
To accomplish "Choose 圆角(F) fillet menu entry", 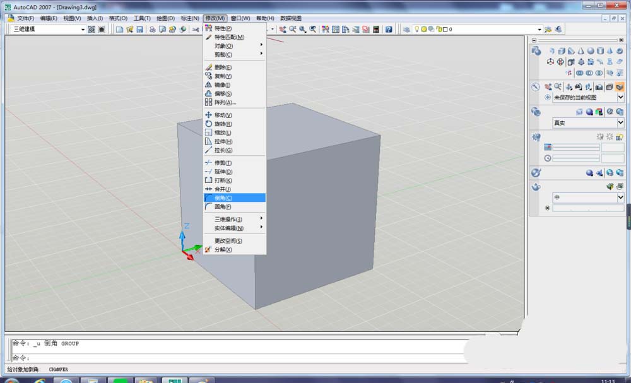I will (x=235, y=207).
